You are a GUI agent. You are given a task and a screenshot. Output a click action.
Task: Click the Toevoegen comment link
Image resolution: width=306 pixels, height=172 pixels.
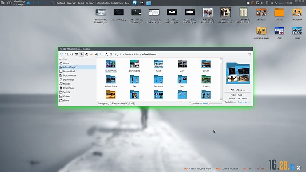click(x=243, y=102)
